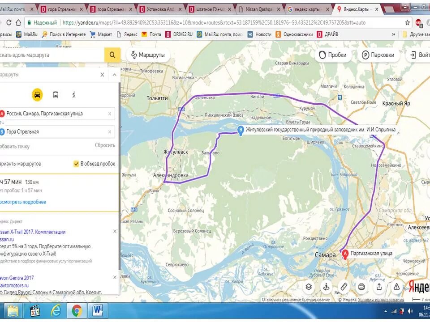Open Media Player Classic taskbar icon
The image size is (430, 322).
(35, 311)
